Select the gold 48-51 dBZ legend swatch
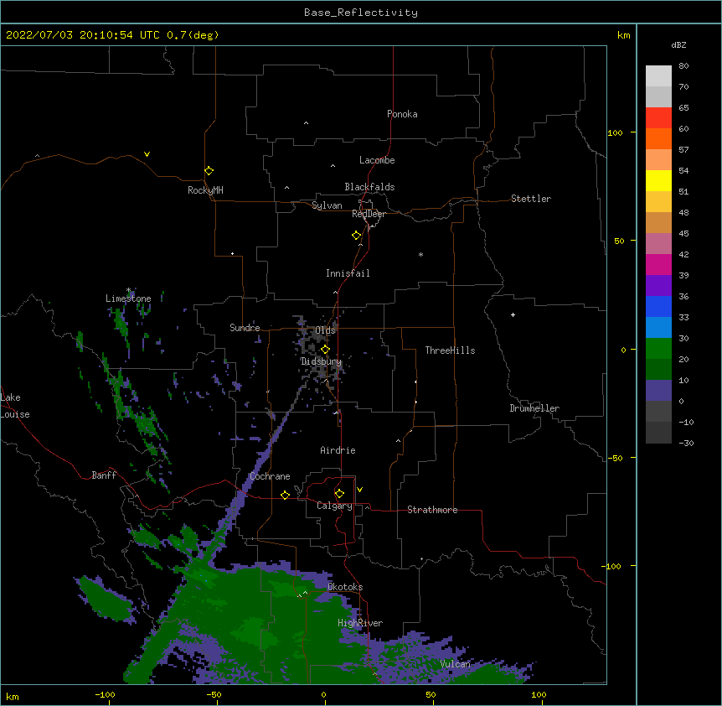Screen dimensions: 722x706 click(x=658, y=202)
